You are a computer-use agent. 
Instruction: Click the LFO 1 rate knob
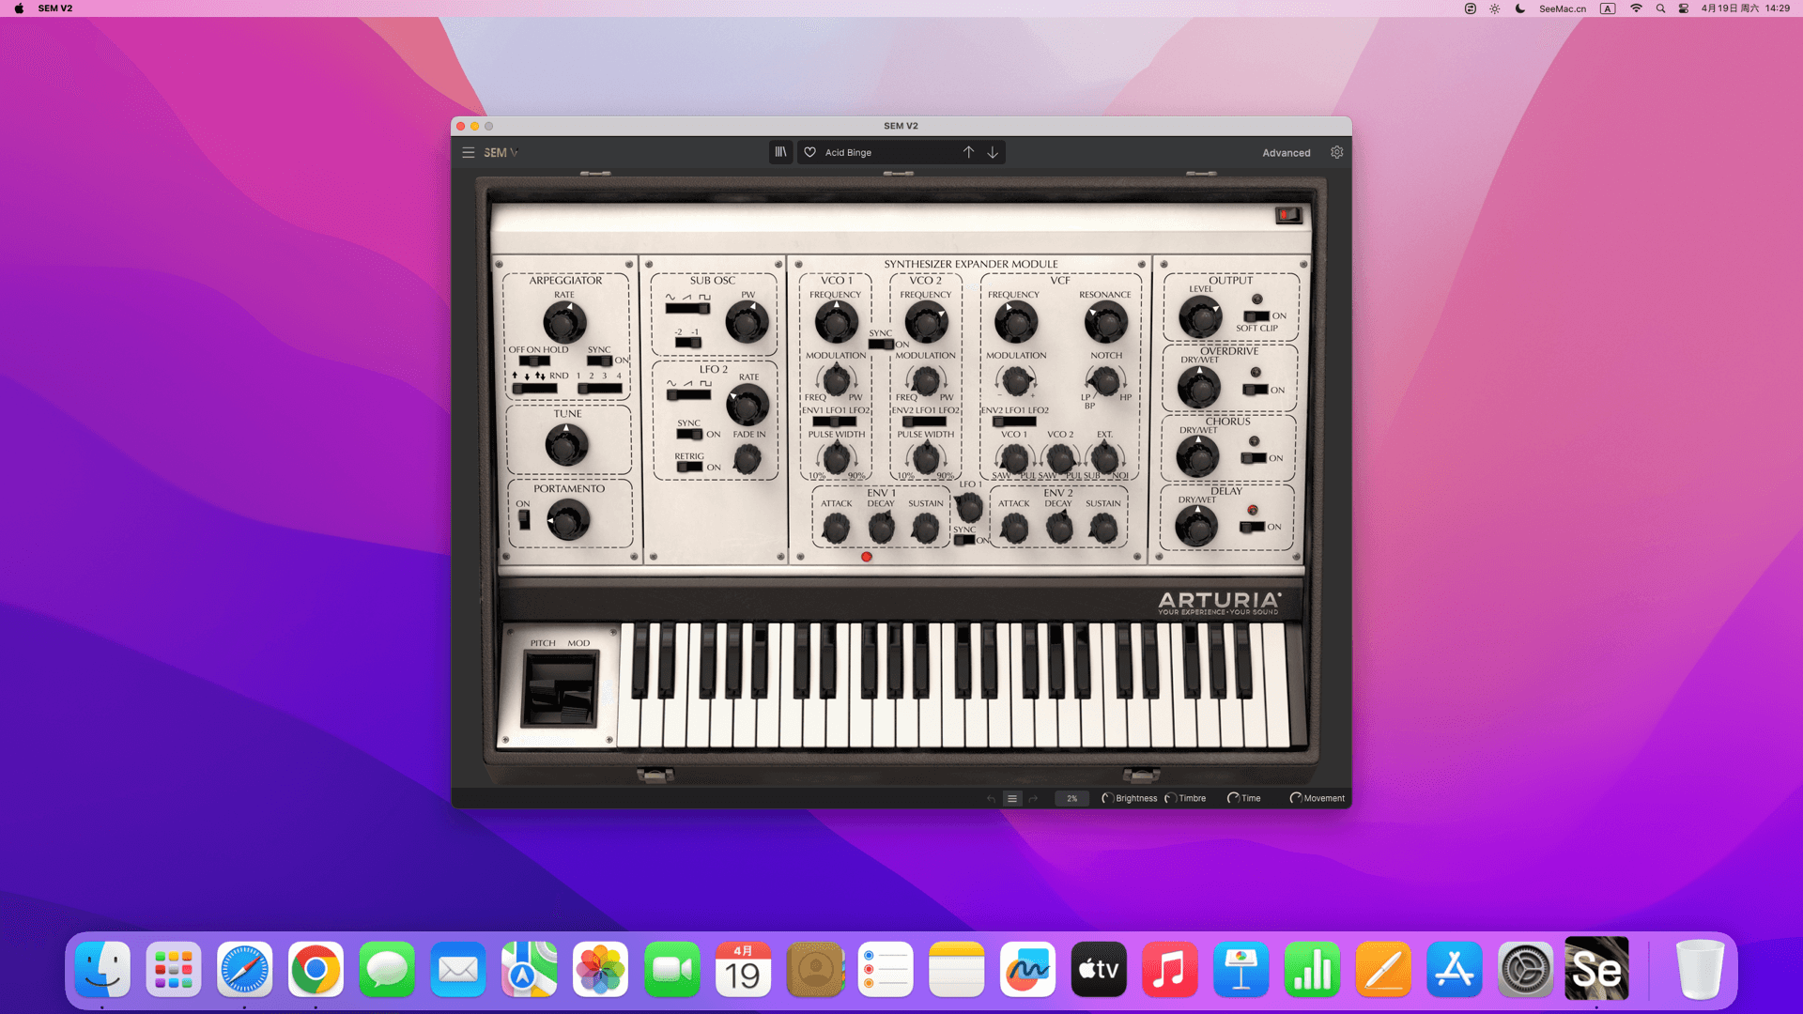coord(968,508)
